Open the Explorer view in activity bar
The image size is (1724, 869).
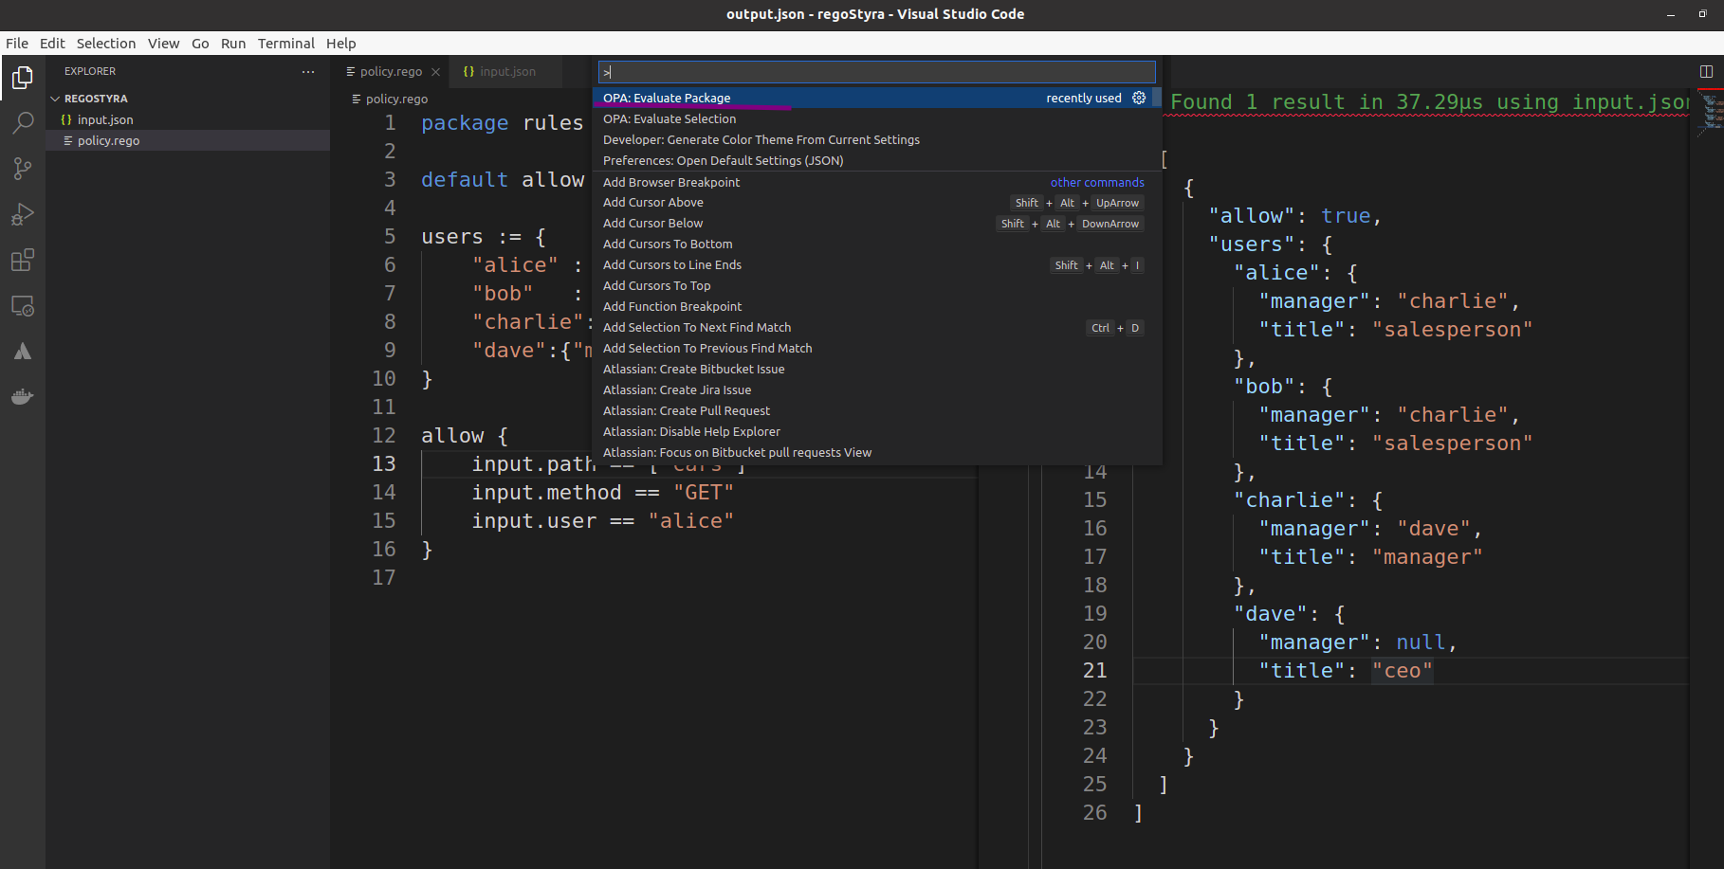(23, 79)
